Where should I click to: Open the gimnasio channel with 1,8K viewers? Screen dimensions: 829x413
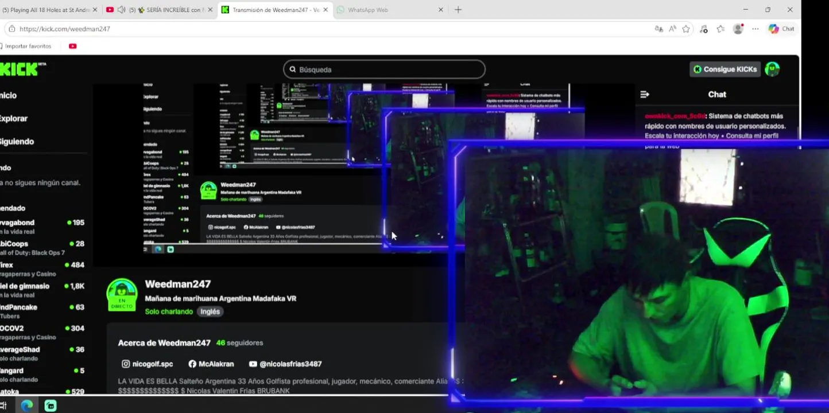tap(42, 290)
